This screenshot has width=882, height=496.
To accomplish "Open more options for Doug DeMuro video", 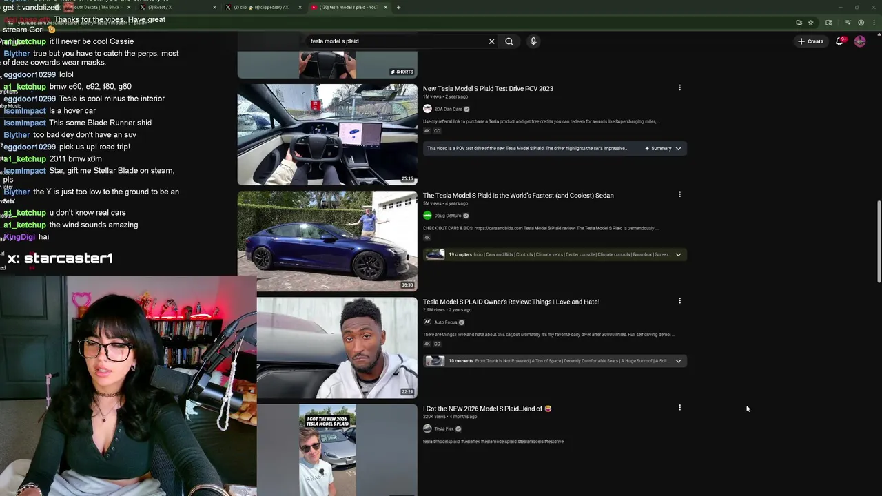I will coord(679,194).
